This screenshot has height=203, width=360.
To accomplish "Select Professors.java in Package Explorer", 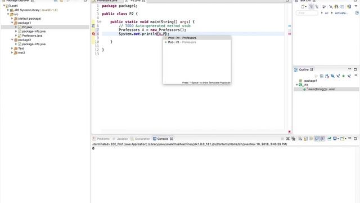I will tap(32, 36).
